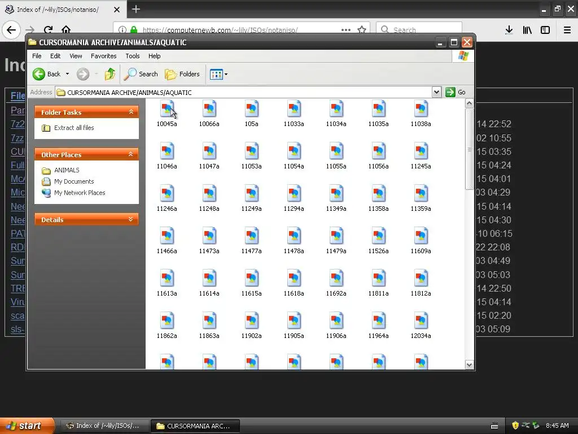Select file icon 11359a
This screenshot has width=578, height=434.
pyautogui.click(x=421, y=194)
